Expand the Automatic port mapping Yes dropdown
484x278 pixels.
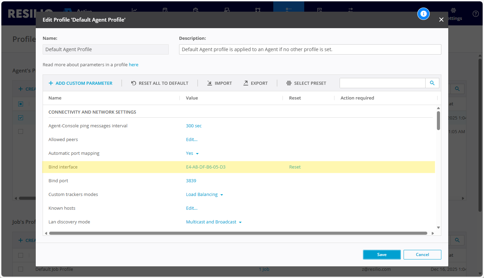click(x=192, y=153)
